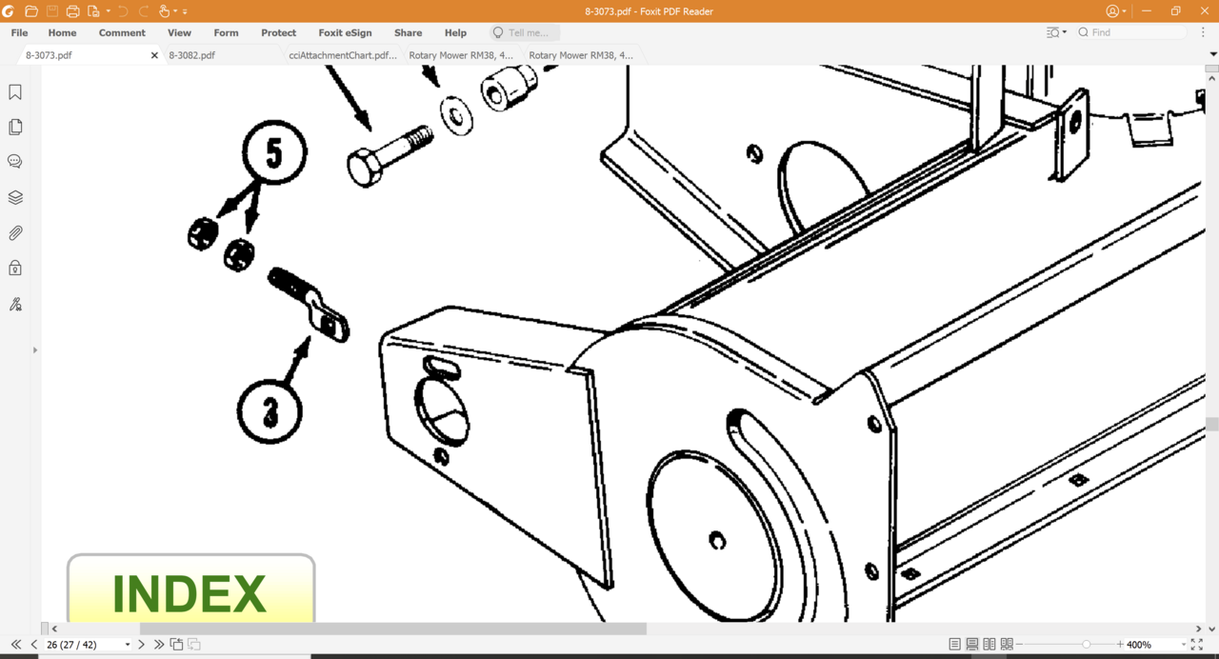Open the page number dropdown
This screenshot has width=1219, height=659.
[x=128, y=645]
